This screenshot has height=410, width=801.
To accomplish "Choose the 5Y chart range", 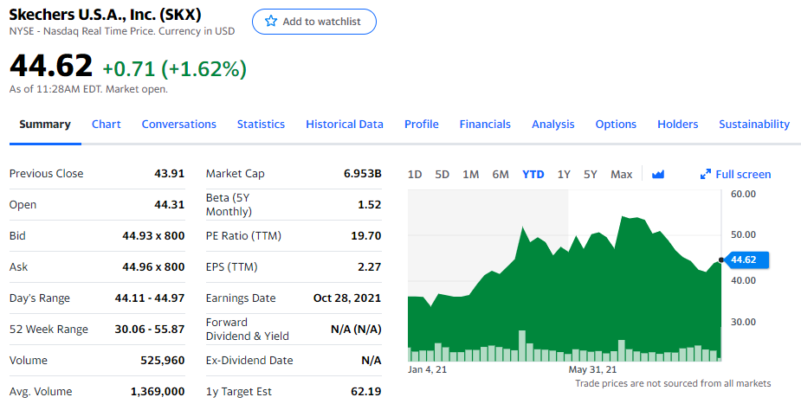I will 590,175.
